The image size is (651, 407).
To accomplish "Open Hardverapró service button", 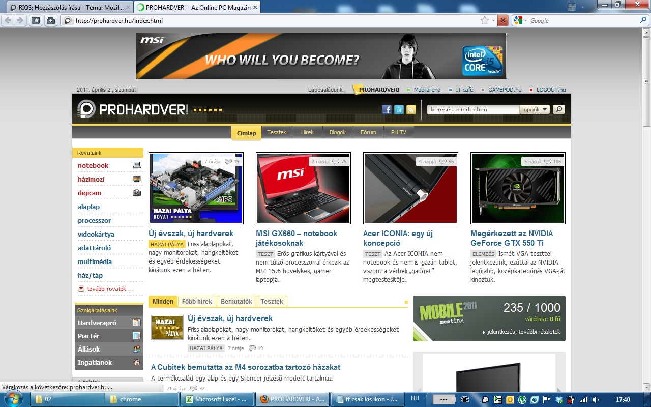I will (x=109, y=323).
